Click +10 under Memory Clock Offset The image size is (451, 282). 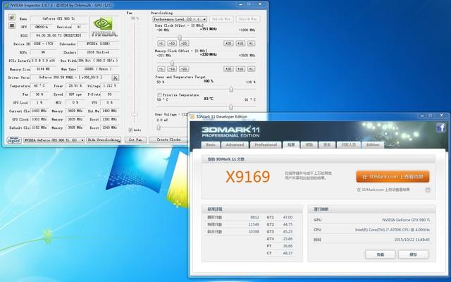(240, 69)
